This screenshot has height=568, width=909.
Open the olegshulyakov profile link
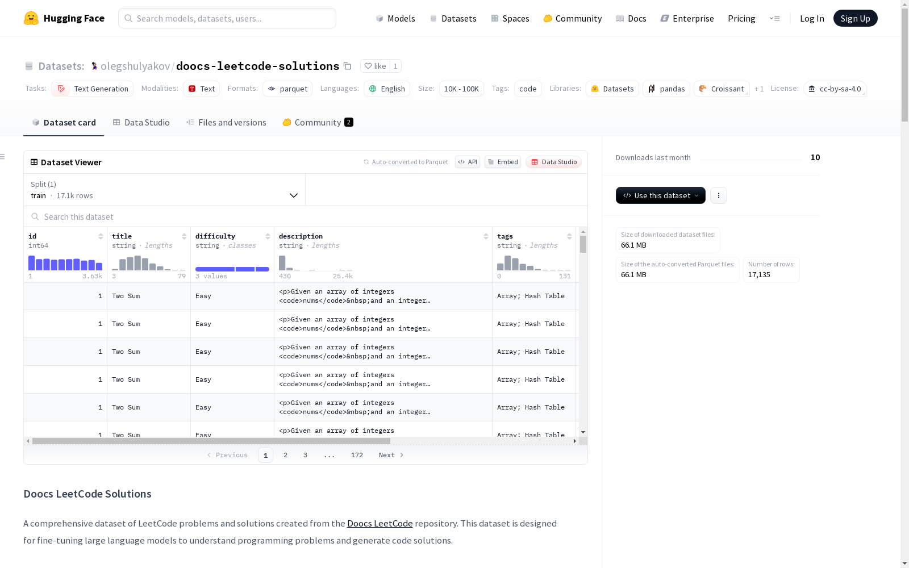coord(135,66)
